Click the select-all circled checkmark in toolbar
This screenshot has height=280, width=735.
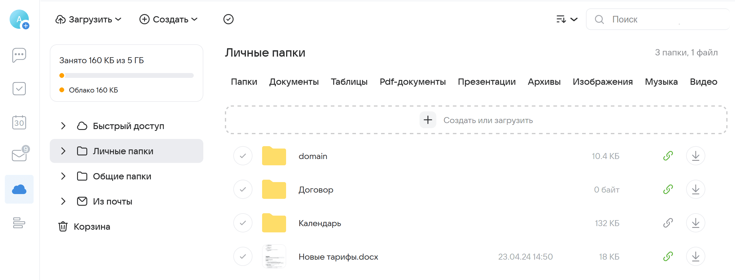tap(229, 19)
